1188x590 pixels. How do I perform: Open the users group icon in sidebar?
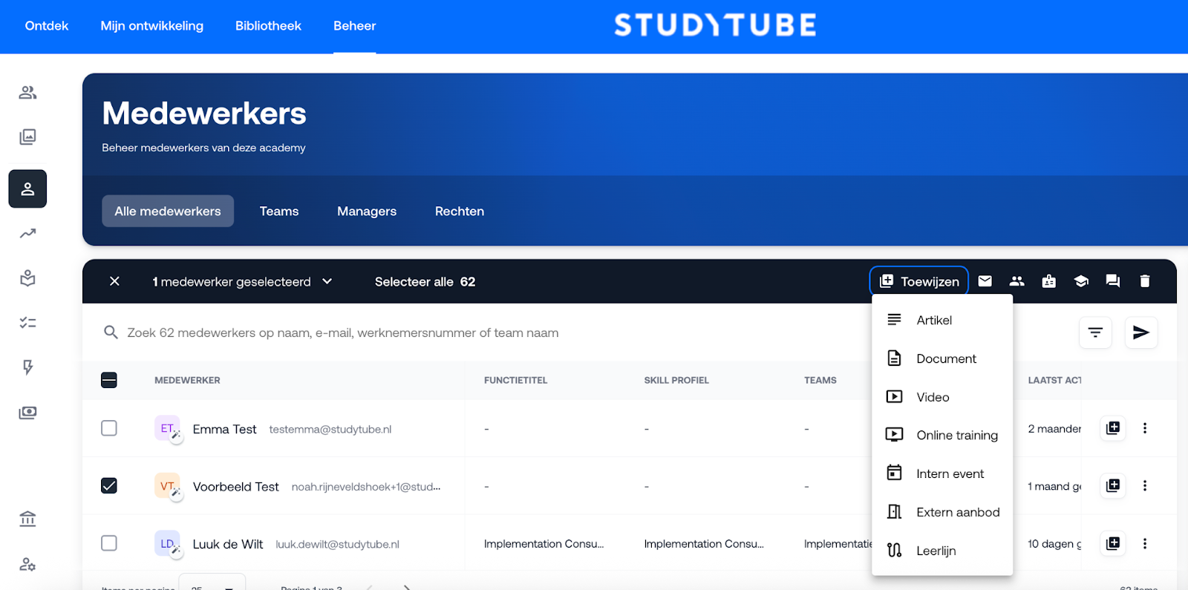pos(27,93)
